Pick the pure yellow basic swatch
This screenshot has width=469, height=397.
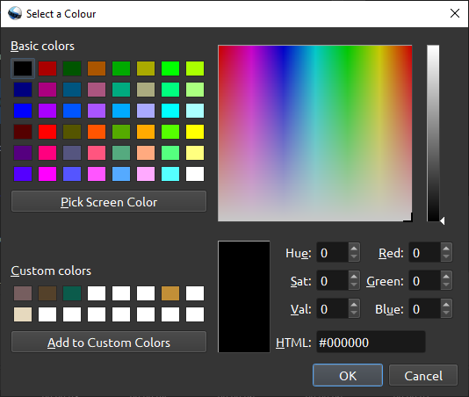(195, 132)
